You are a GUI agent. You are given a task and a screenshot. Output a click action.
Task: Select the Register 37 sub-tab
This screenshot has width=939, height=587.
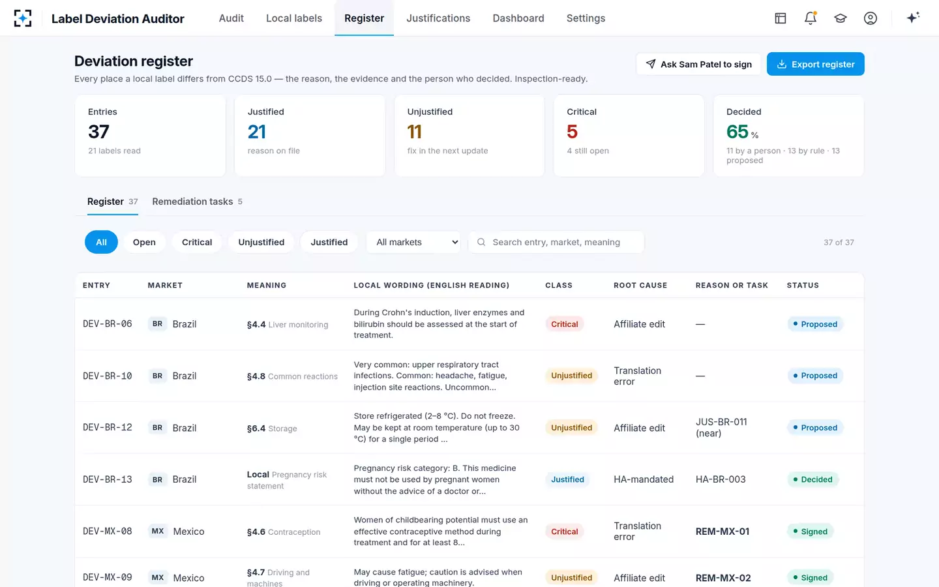113,202
